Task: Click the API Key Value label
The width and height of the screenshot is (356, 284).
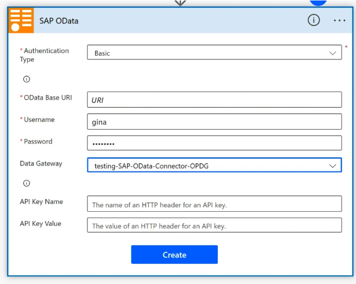Action: (x=40, y=224)
